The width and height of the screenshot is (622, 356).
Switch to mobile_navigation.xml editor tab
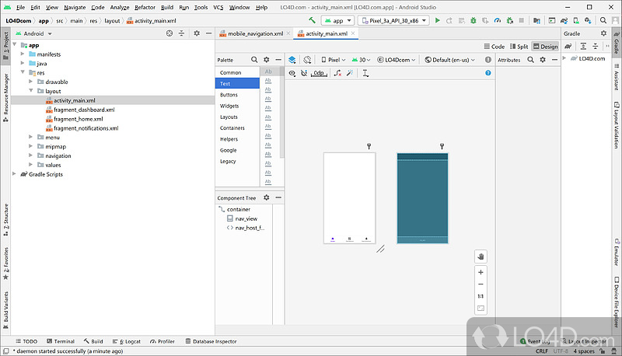tap(254, 33)
